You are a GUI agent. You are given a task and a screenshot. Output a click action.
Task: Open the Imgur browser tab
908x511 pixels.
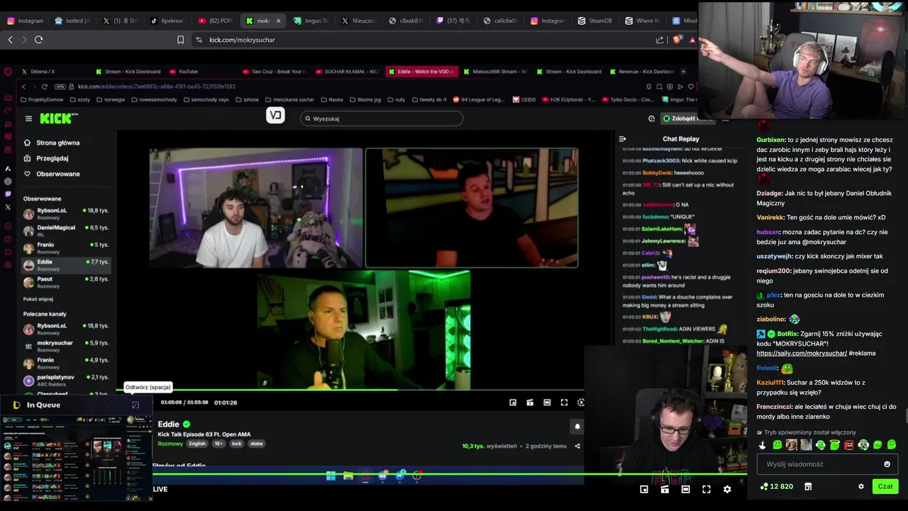click(311, 21)
